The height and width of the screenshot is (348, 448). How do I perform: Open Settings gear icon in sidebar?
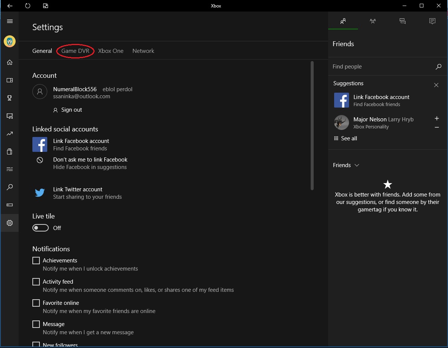click(10, 223)
